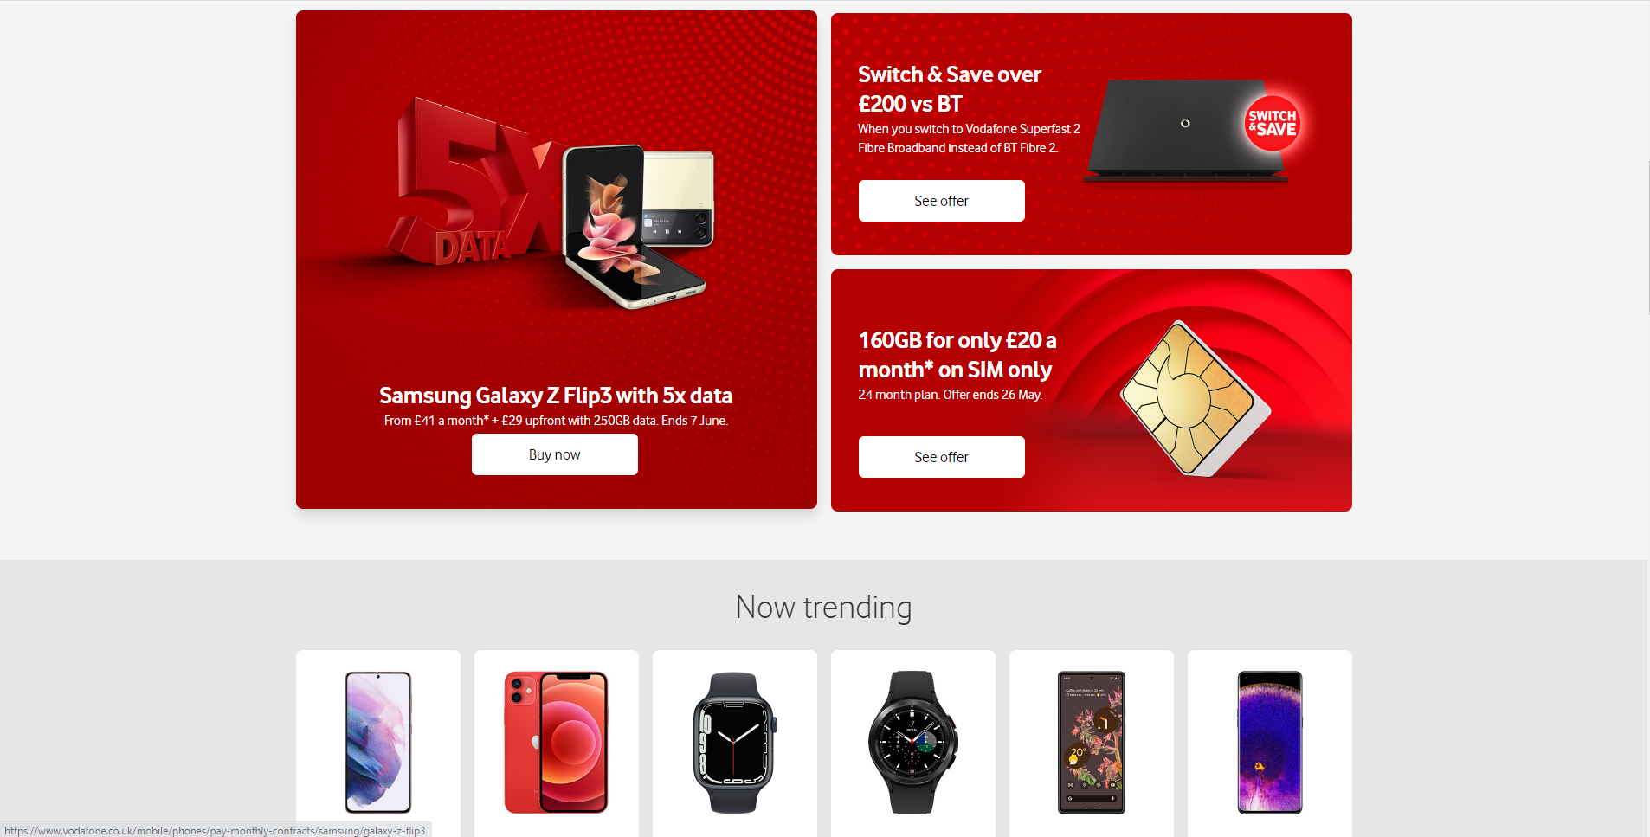Select the purple-screen phone trending card
The width and height of the screenshot is (1650, 837).
[1270, 743]
